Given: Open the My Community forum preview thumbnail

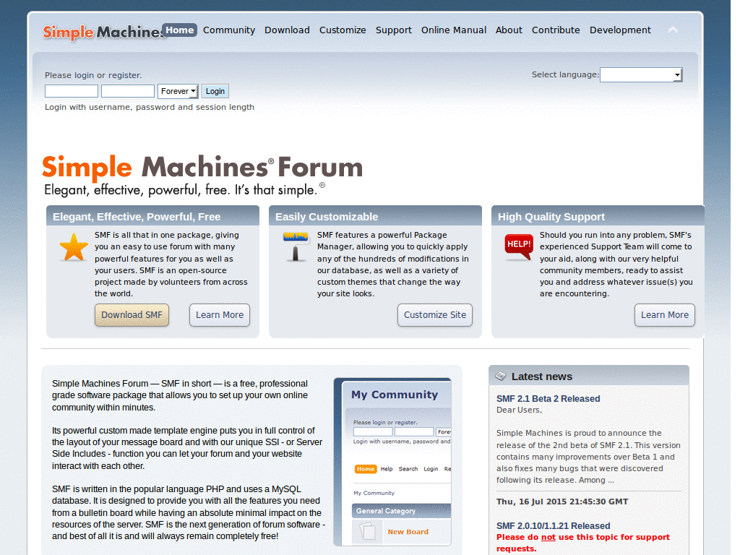Looking at the screenshot, I should pyautogui.click(x=392, y=462).
